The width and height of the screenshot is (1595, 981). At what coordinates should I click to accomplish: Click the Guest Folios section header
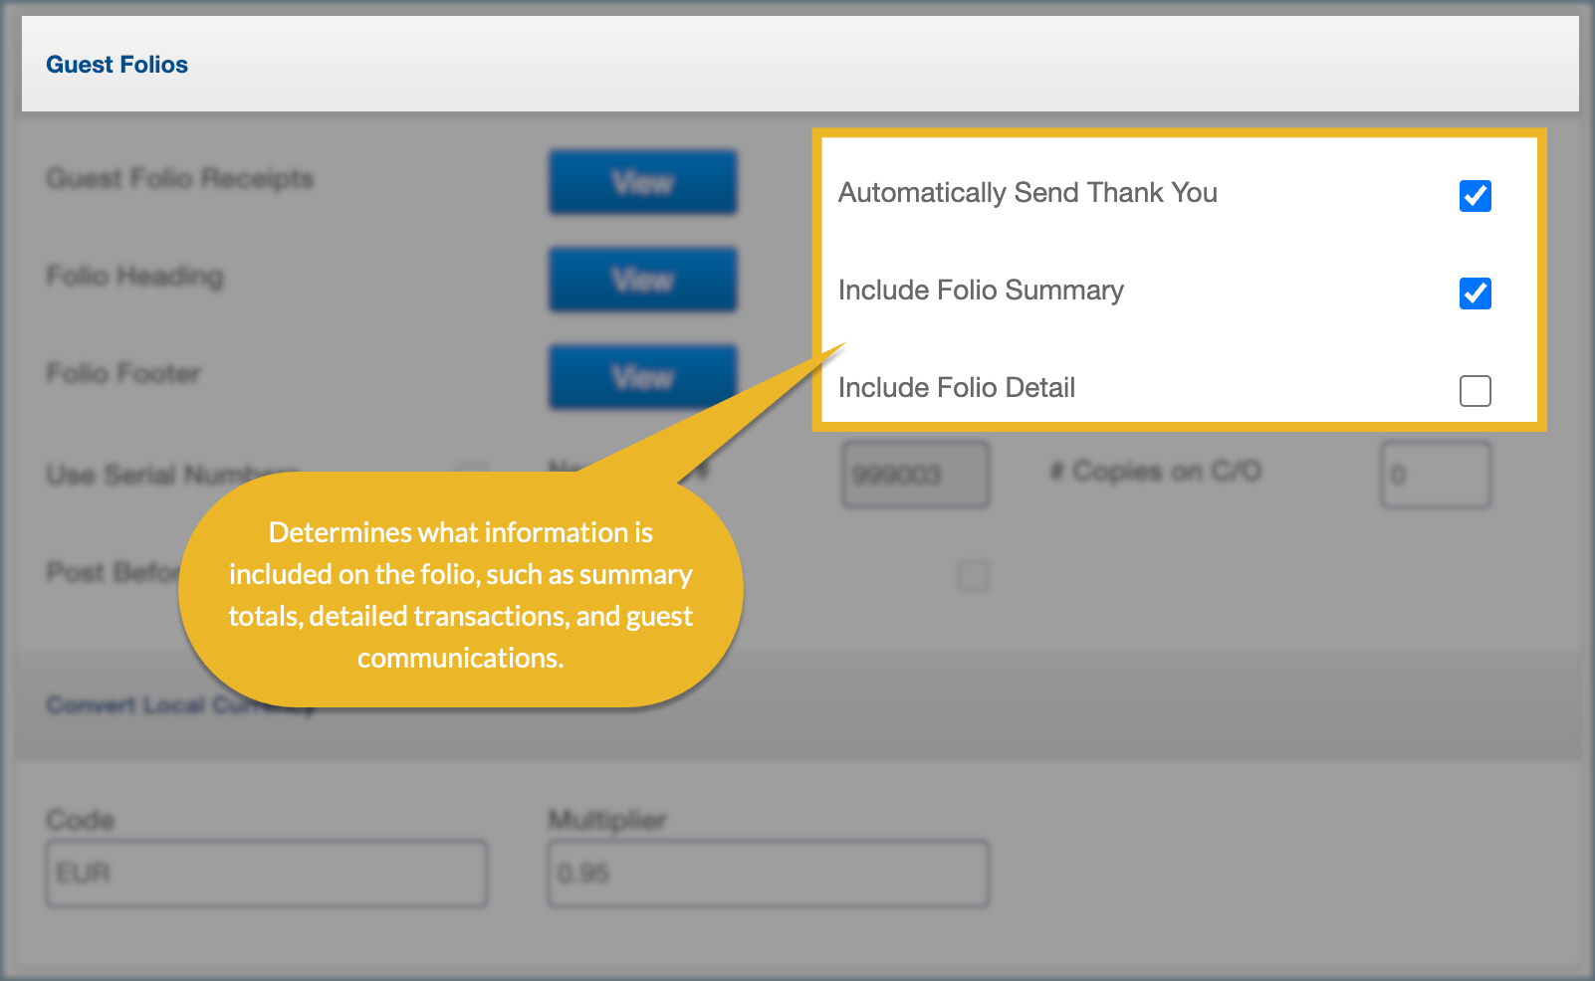117,65
